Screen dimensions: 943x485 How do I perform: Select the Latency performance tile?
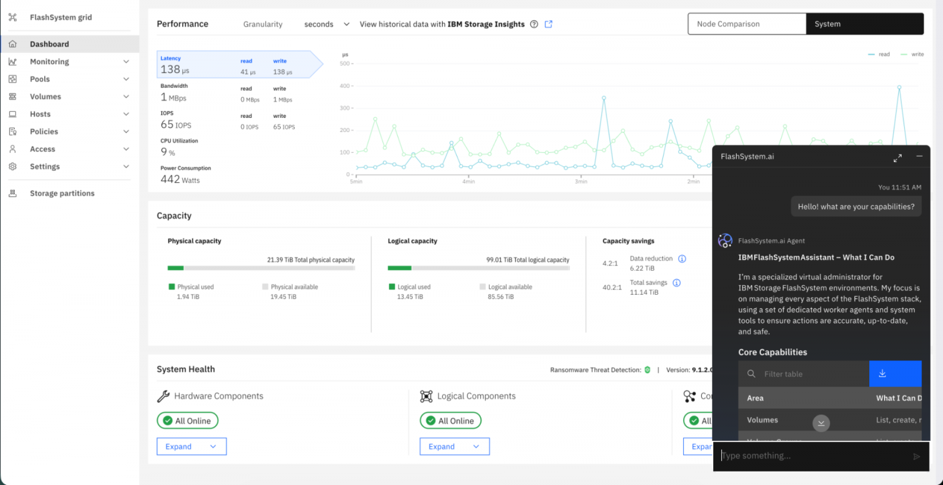tap(236, 65)
